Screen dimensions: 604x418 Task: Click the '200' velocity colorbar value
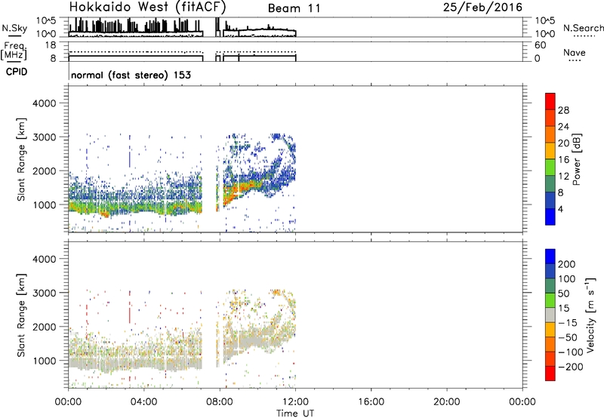tap(567, 264)
